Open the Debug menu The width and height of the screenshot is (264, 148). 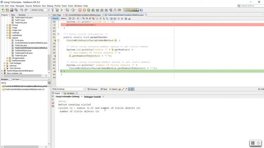[x=50, y=6]
